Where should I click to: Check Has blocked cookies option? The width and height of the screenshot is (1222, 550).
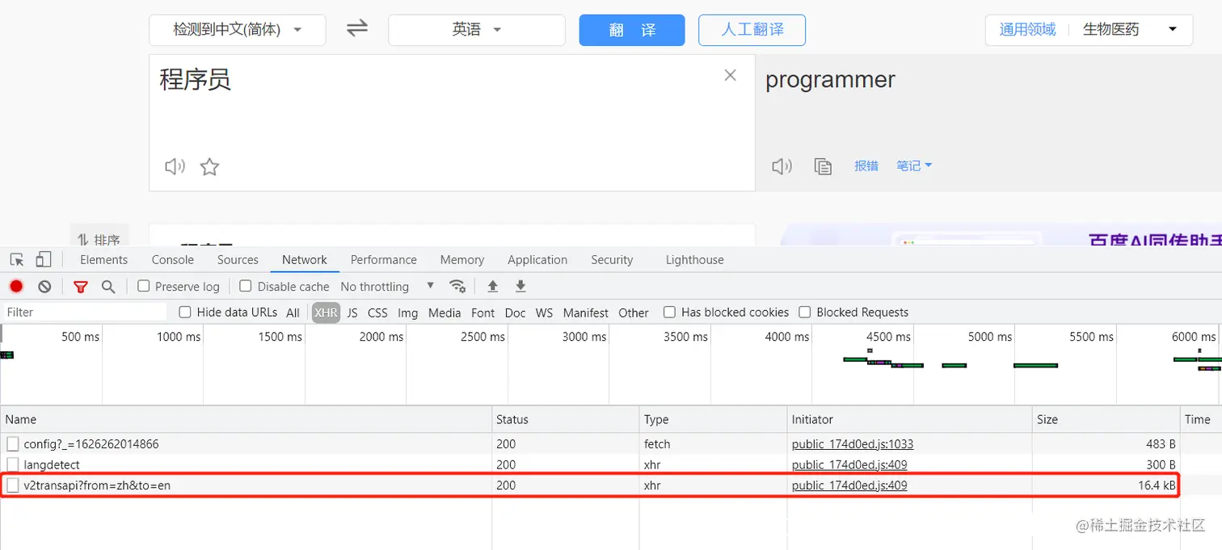[x=669, y=312]
